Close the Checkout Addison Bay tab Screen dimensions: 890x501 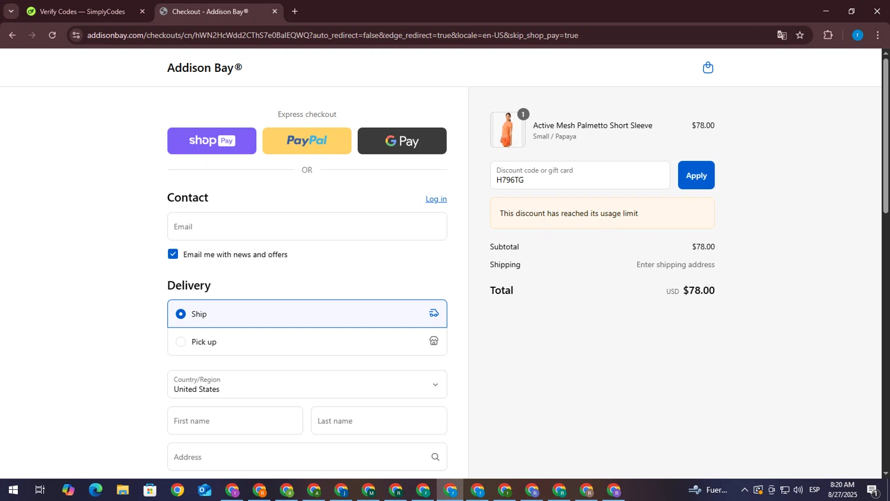pyautogui.click(x=275, y=11)
